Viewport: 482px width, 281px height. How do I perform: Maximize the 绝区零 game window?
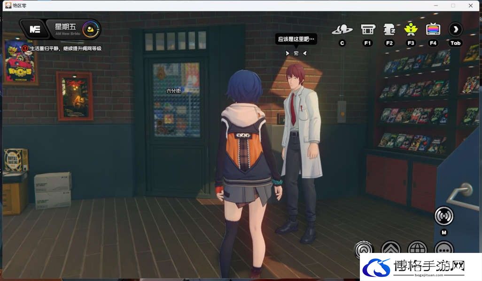(x=453, y=6)
